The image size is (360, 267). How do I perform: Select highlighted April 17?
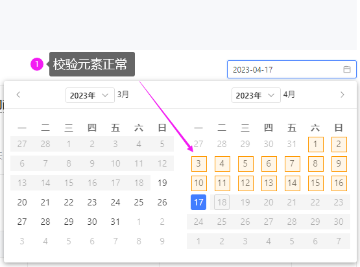[198, 202]
